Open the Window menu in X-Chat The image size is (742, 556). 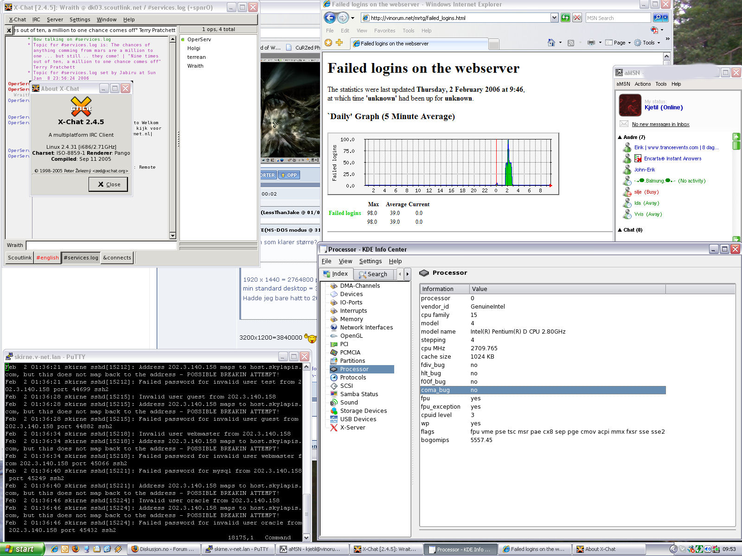tap(107, 19)
